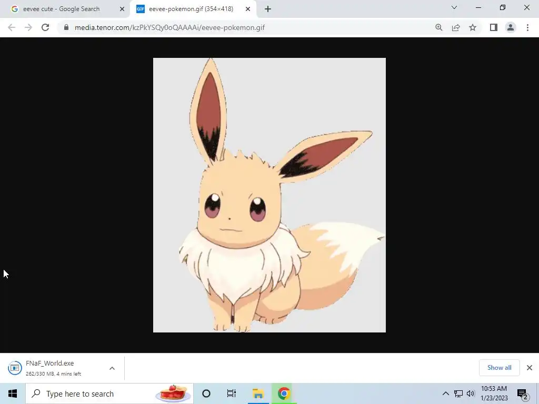
Task: Click the Eevee GIF image
Action: (269, 195)
